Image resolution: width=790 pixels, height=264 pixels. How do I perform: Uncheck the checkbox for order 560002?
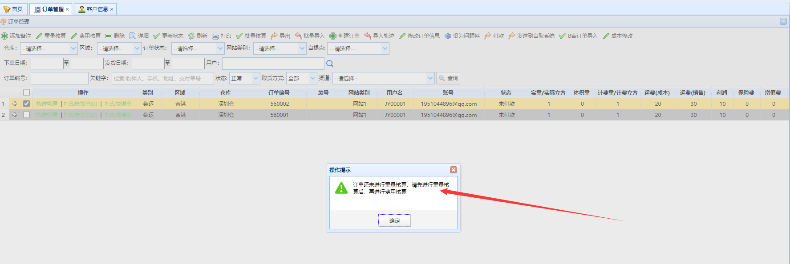(27, 104)
